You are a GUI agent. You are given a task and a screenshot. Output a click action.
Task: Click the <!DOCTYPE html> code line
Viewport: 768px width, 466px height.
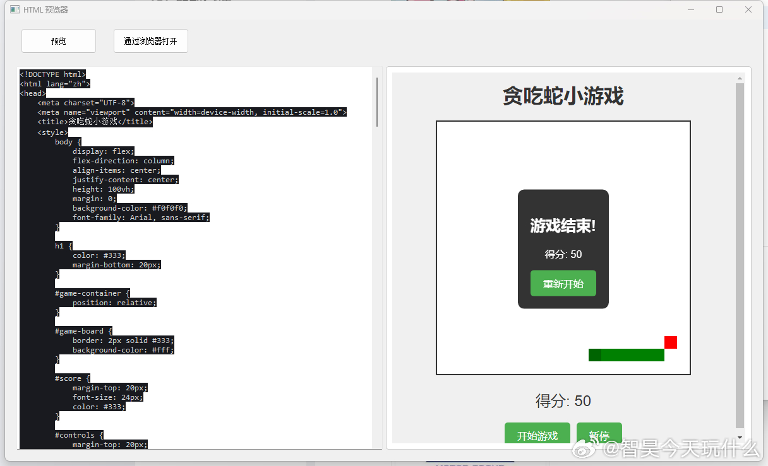click(x=53, y=74)
